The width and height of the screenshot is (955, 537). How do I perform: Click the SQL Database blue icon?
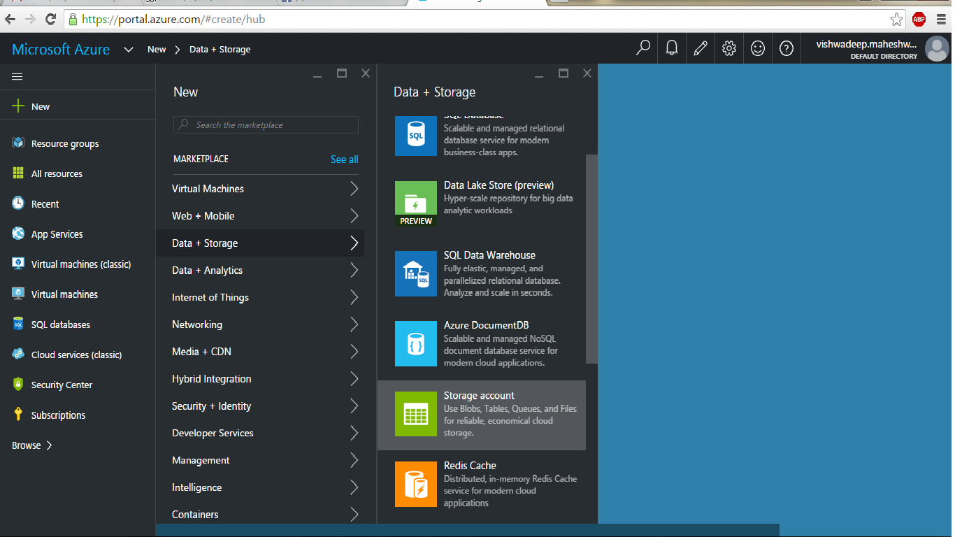[x=415, y=135]
